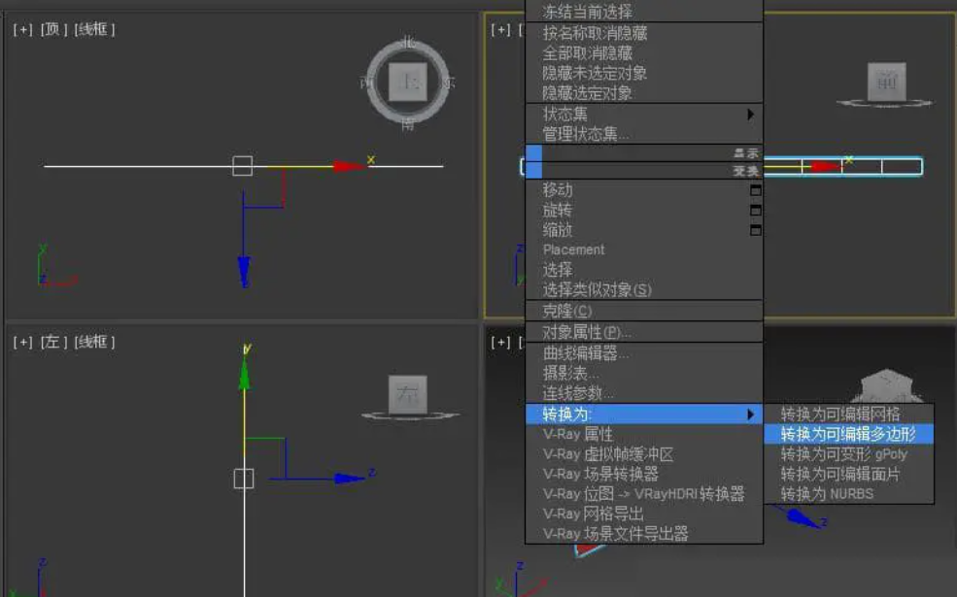Open [线框] shading menu in Top viewport
This screenshot has width=957, height=597.
[94, 29]
